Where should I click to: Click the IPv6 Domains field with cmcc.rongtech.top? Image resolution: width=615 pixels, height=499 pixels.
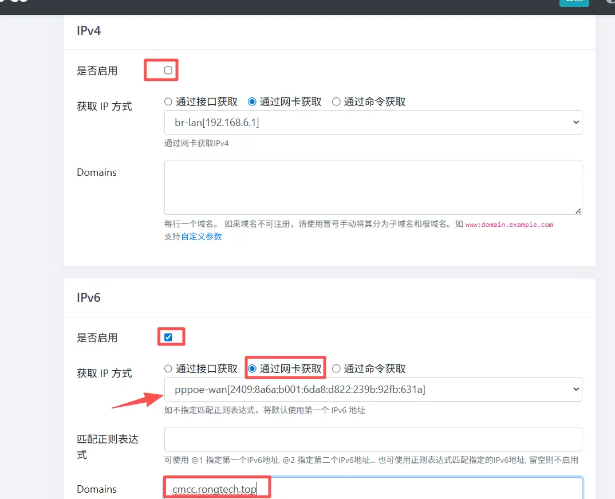[x=373, y=488]
